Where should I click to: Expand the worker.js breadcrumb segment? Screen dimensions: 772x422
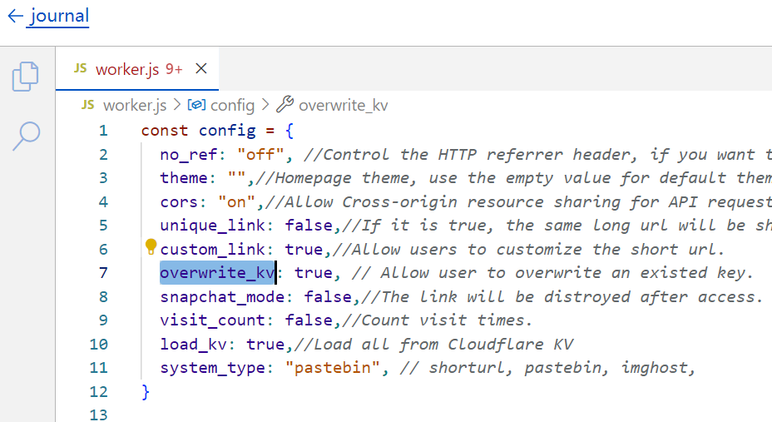point(135,105)
